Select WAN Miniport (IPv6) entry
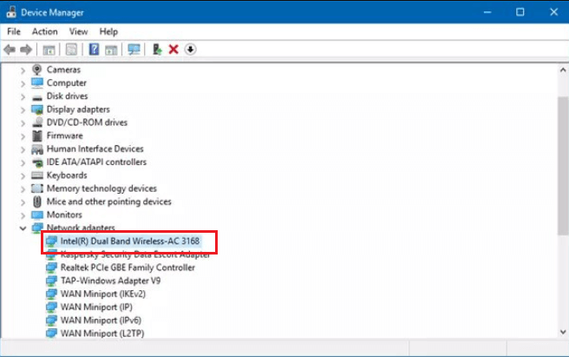Screen dimensions: 569x357 101,321
